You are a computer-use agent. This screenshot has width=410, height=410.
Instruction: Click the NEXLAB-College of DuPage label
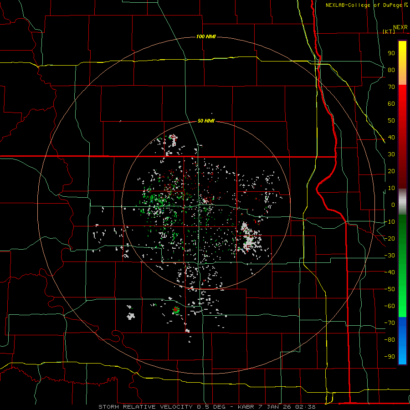pos(364,5)
